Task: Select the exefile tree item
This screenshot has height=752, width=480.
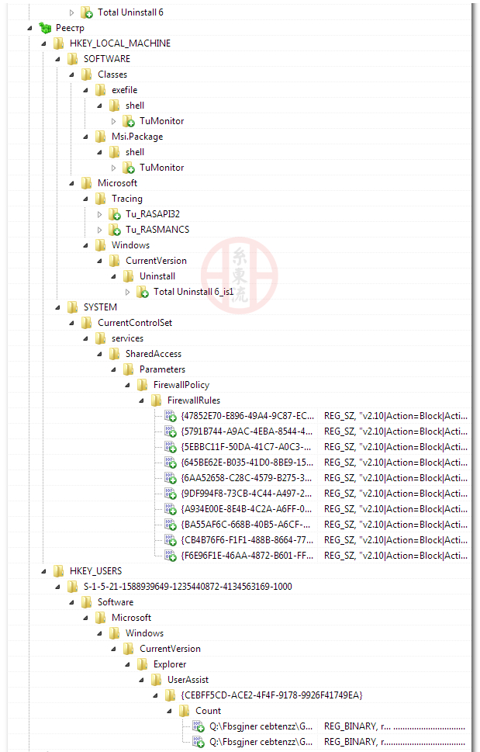Action: pyautogui.click(x=125, y=90)
